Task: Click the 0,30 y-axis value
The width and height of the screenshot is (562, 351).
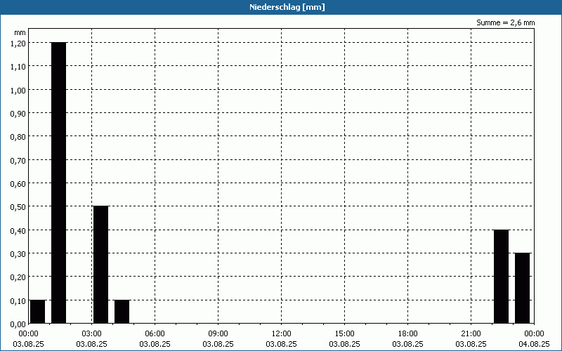Action: click(18, 253)
